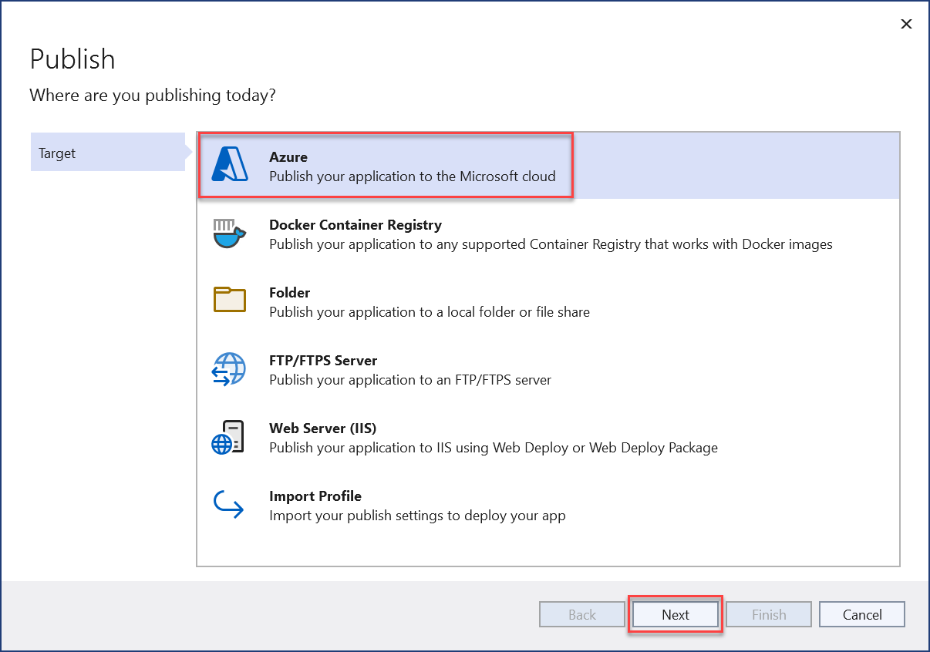Click 'Import your publish settings' description
This screenshot has height=652, width=930.
[x=417, y=516]
